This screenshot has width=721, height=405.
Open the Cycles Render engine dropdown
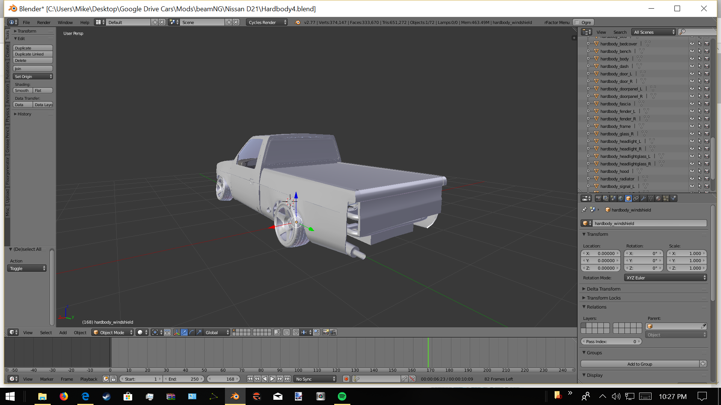coord(267,22)
